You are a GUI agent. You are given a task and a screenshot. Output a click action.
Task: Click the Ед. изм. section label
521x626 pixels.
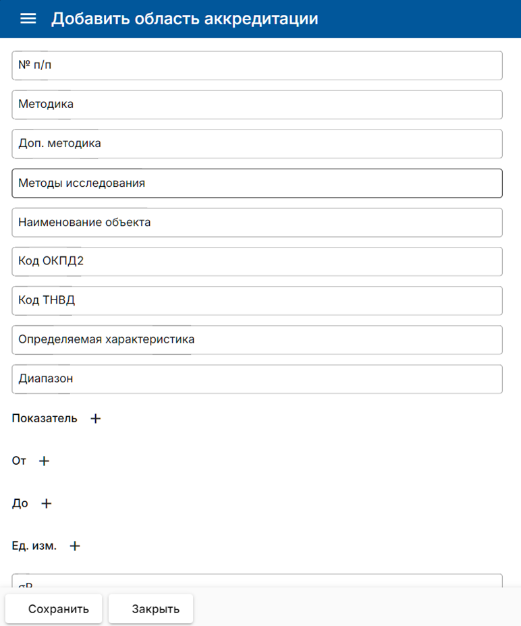click(x=34, y=546)
